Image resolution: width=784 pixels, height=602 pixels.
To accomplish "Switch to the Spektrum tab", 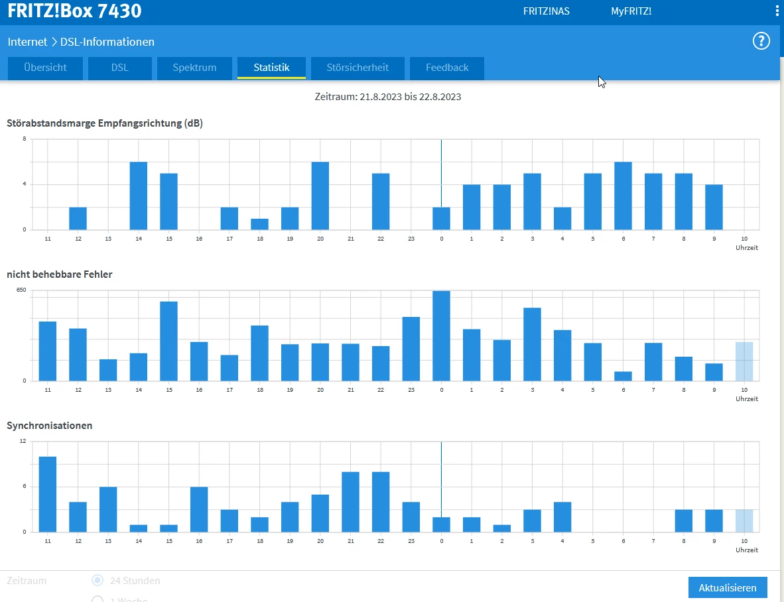I will (194, 68).
